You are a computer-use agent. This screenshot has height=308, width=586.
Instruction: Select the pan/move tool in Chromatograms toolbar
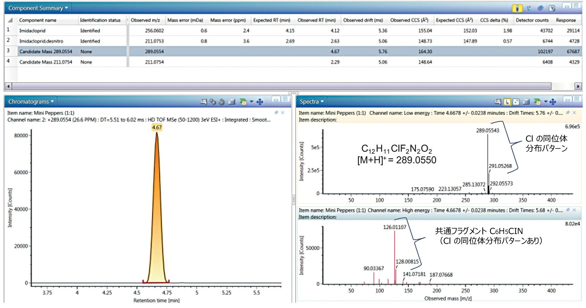point(260,102)
